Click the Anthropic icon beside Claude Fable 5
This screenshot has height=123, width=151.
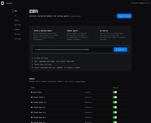pos(32,97)
